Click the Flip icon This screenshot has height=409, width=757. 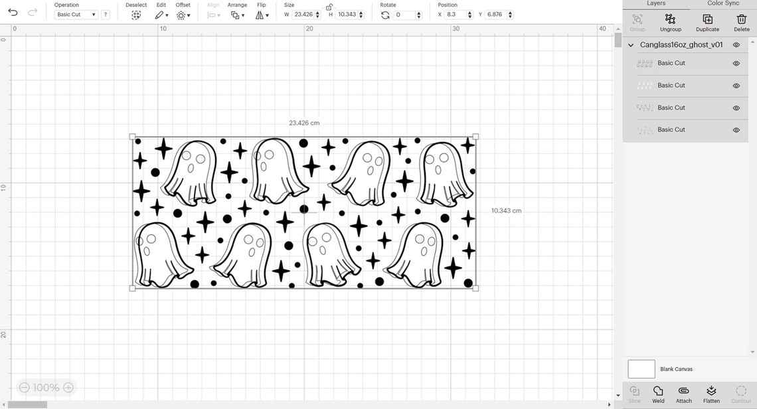click(x=261, y=15)
